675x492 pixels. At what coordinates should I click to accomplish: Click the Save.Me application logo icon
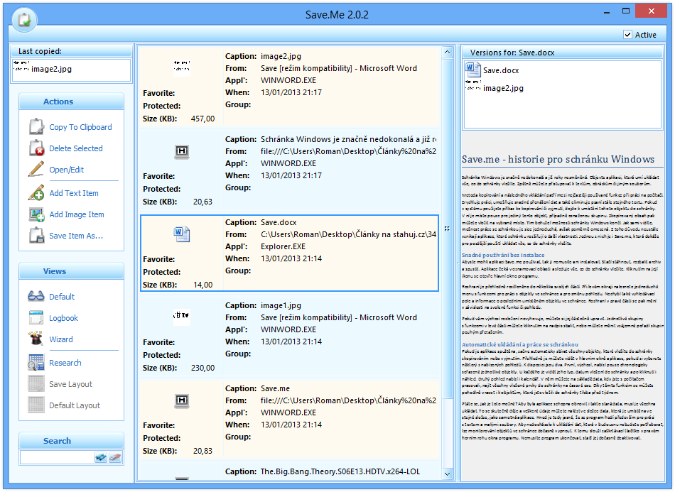coord(25,19)
